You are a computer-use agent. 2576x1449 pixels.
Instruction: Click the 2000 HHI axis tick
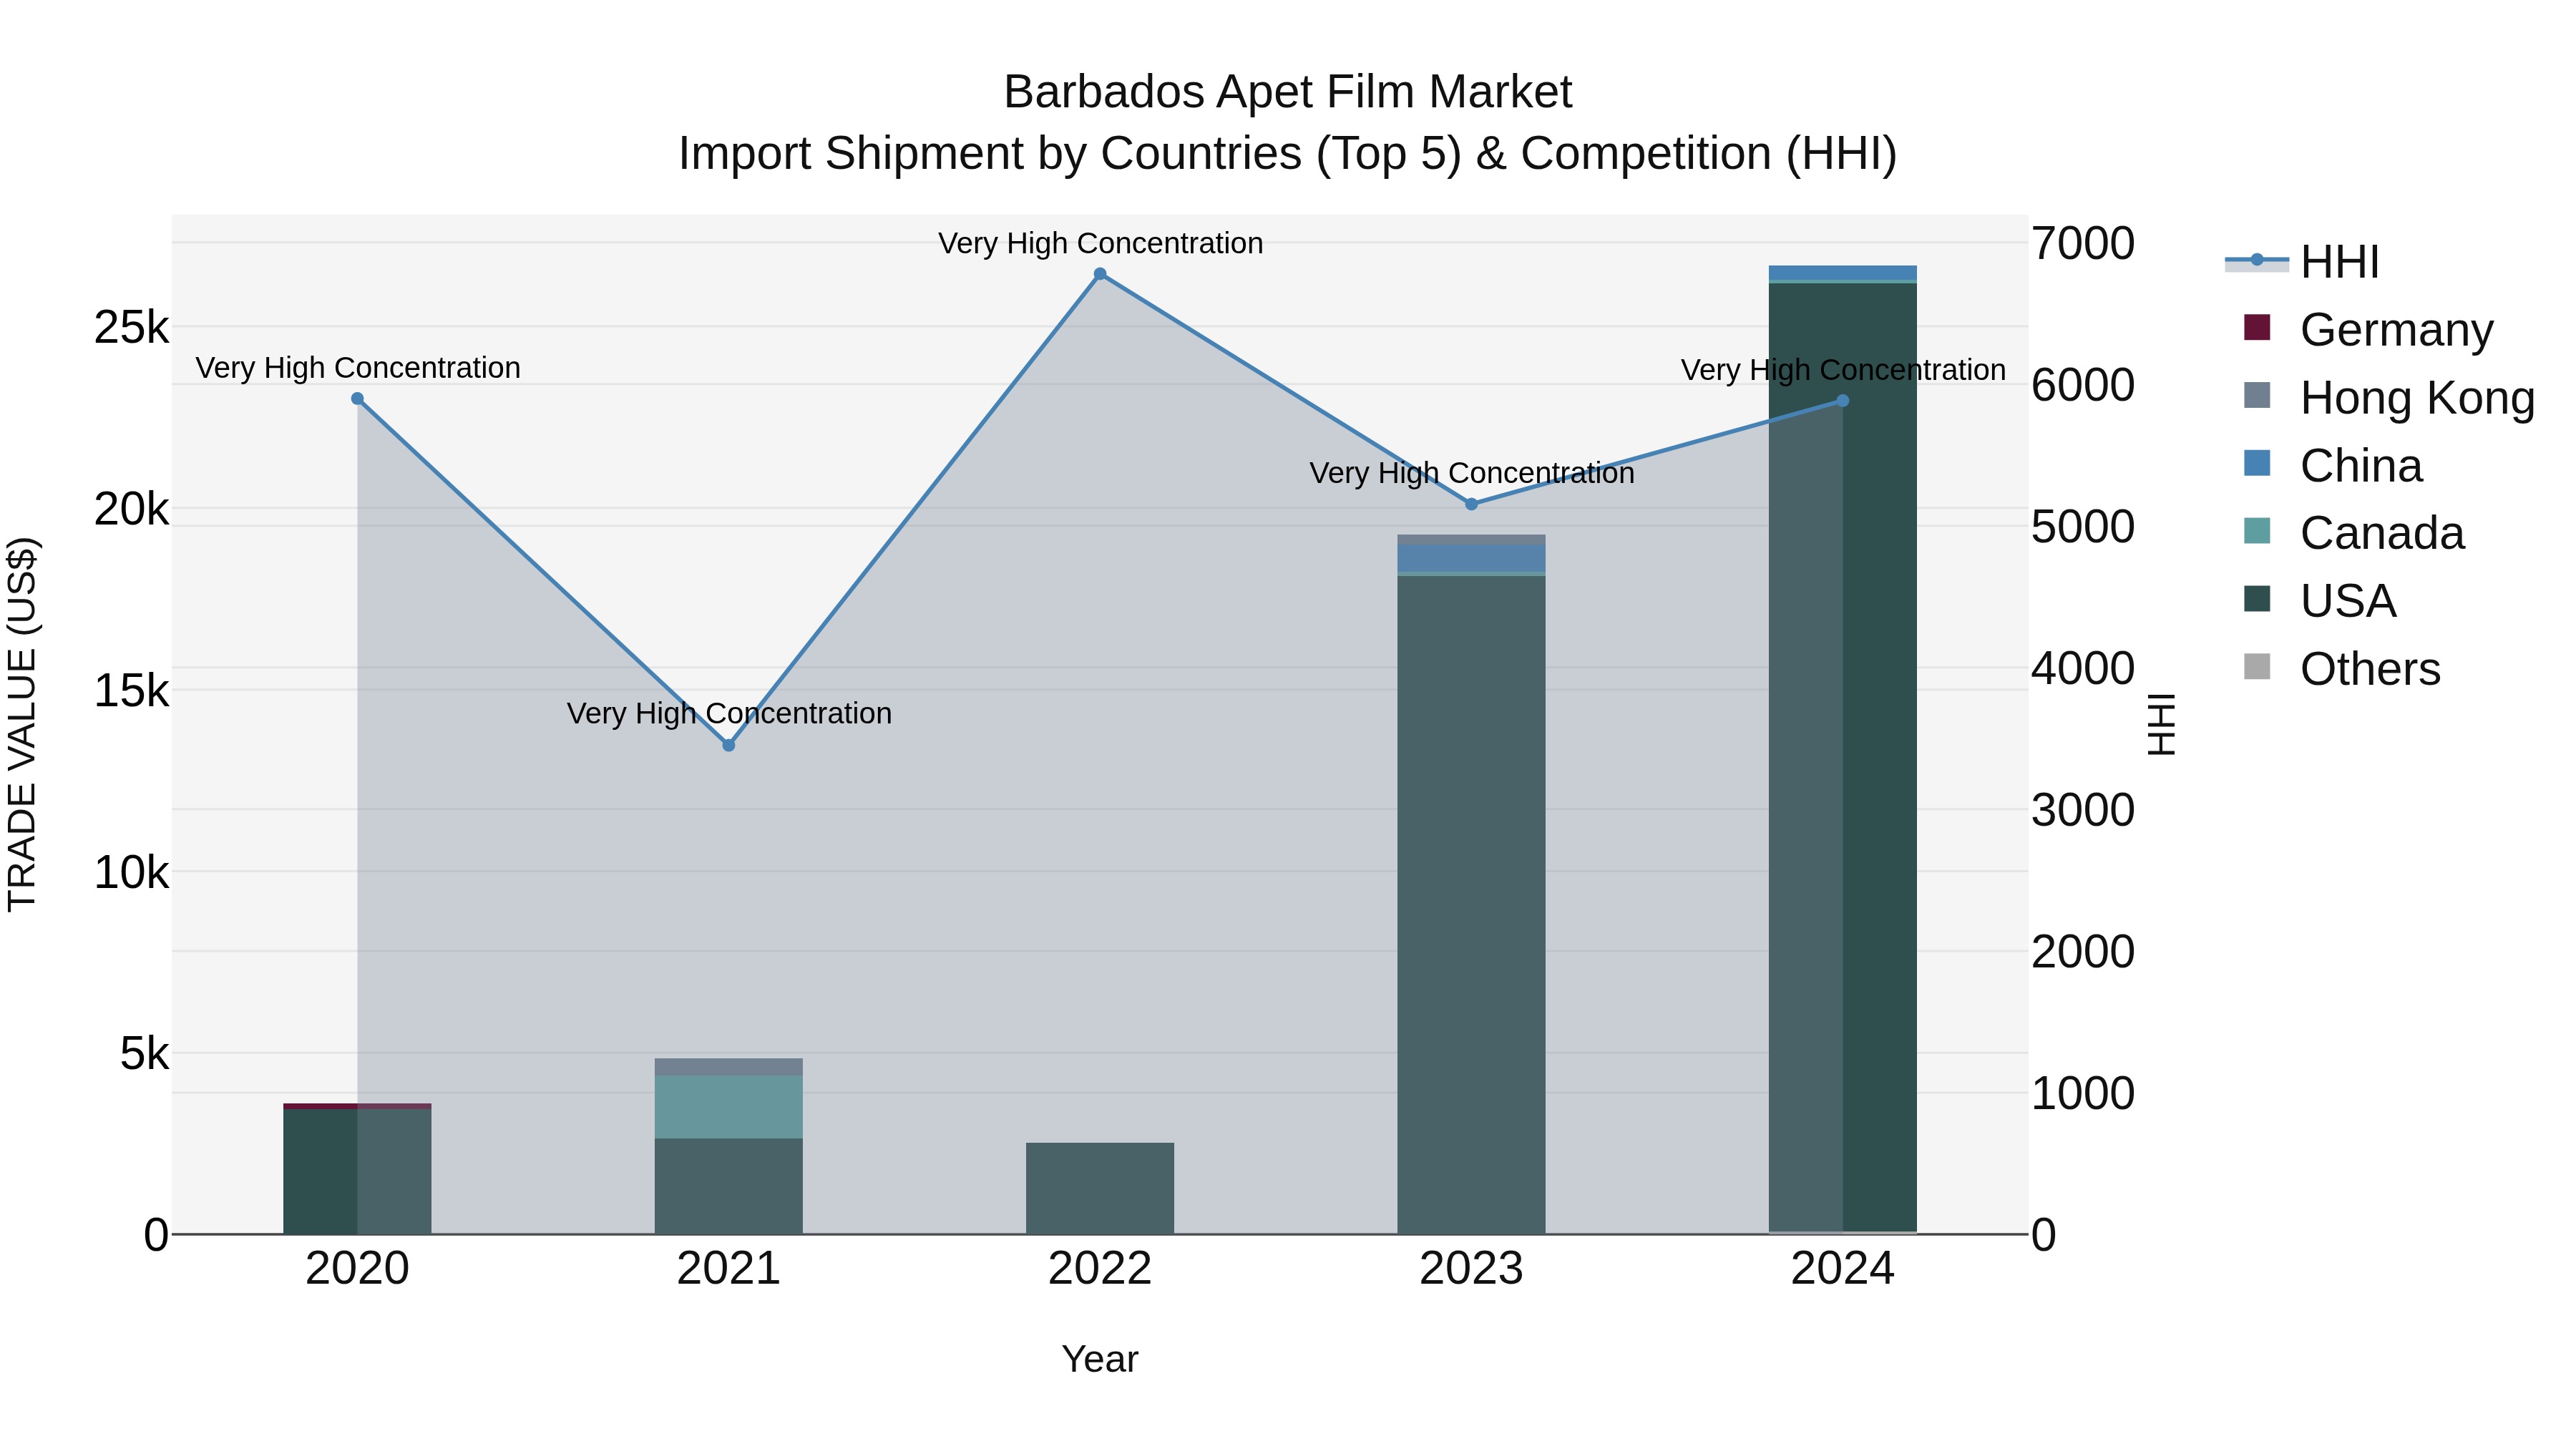point(2083,951)
